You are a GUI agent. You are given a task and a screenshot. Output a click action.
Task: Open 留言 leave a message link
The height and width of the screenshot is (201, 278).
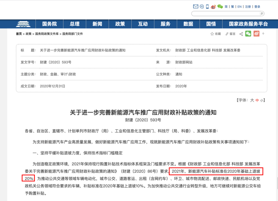pos(230,34)
